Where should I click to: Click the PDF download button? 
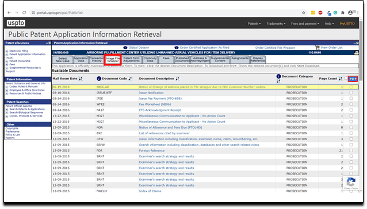353,79
